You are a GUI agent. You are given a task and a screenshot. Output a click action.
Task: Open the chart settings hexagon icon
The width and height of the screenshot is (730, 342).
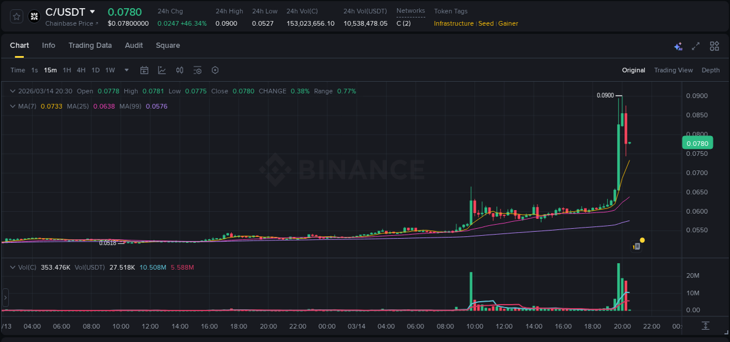point(215,70)
